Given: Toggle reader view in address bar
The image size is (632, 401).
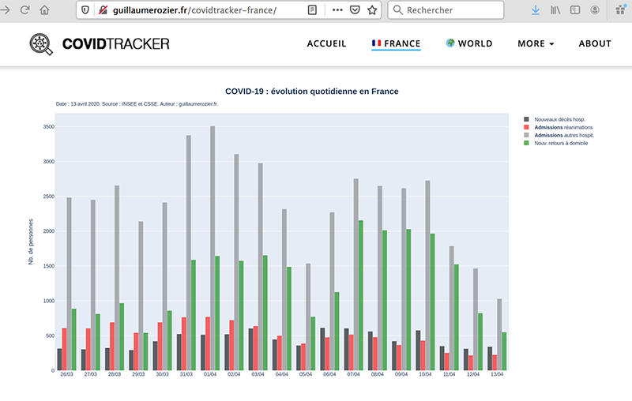Looking at the screenshot, I should point(313,10).
